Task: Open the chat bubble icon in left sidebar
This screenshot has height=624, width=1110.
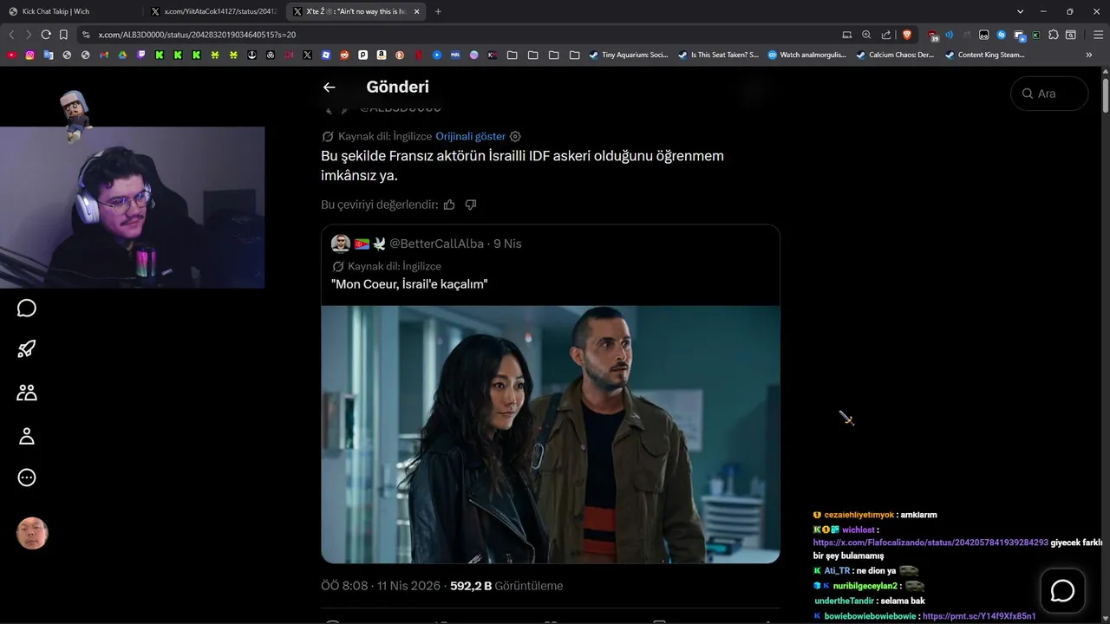Action: [27, 309]
